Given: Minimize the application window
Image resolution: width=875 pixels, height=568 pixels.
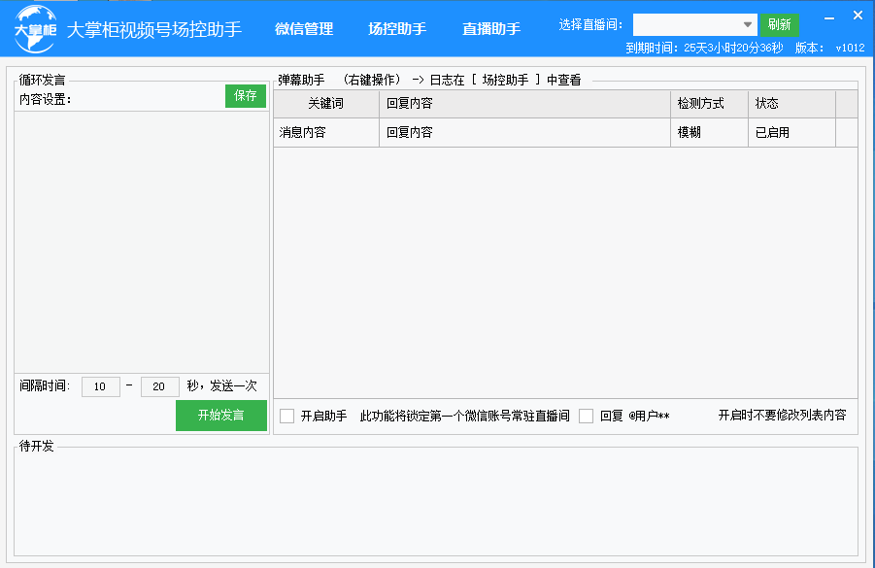Looking at the screenshot, I should click(x=827, y=16).
